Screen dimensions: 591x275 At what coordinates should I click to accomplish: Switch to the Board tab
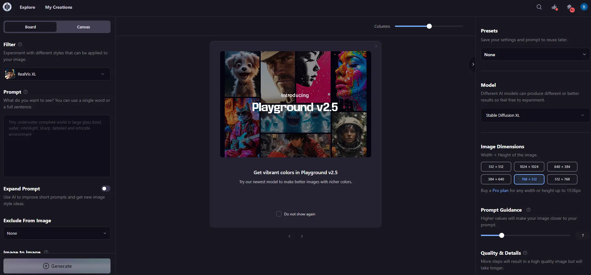31,27
